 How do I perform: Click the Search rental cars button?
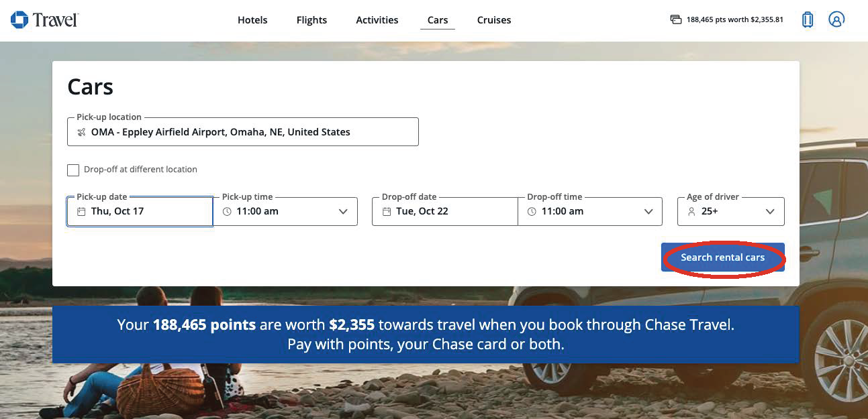click(x=722, y=257)
